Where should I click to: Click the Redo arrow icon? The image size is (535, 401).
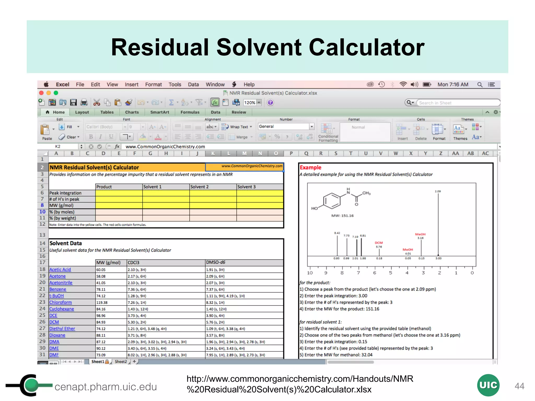click(x=155, y=103)
